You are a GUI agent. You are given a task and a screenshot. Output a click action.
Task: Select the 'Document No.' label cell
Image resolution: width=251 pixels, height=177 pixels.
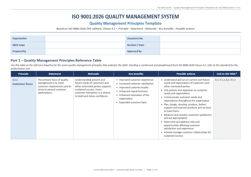[143, 39]
